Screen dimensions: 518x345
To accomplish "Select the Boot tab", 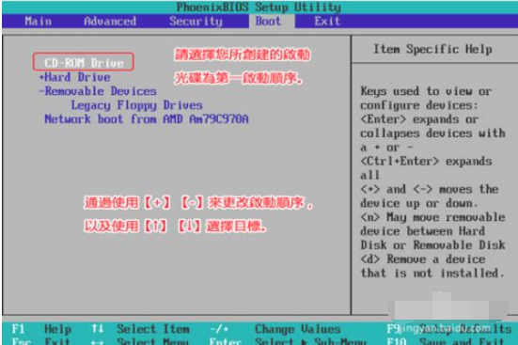I will click(268, 22).
